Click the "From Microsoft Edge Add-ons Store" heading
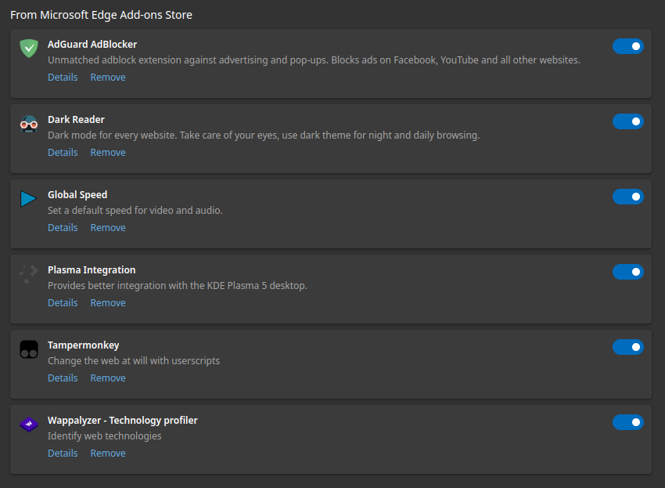 click(x=101, y=15)
